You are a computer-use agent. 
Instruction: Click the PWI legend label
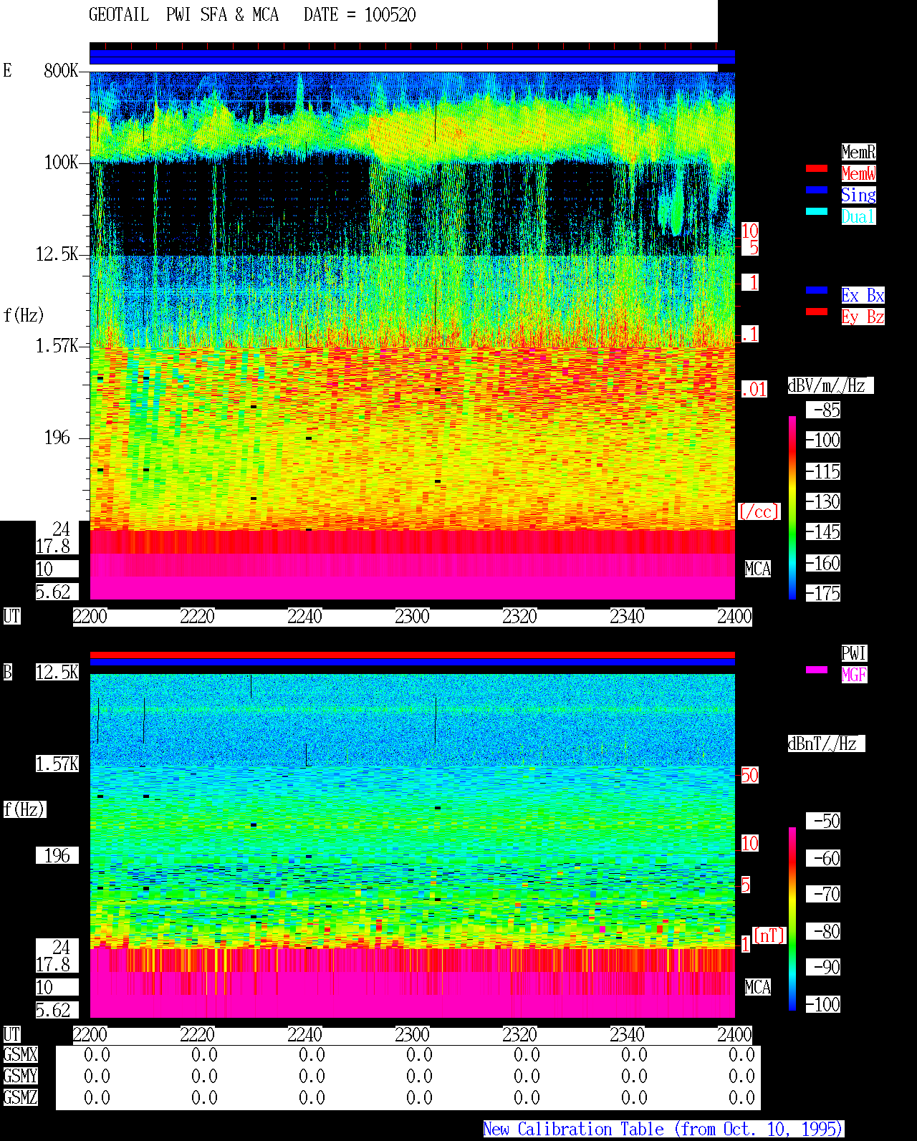click(x=854, y=653)
